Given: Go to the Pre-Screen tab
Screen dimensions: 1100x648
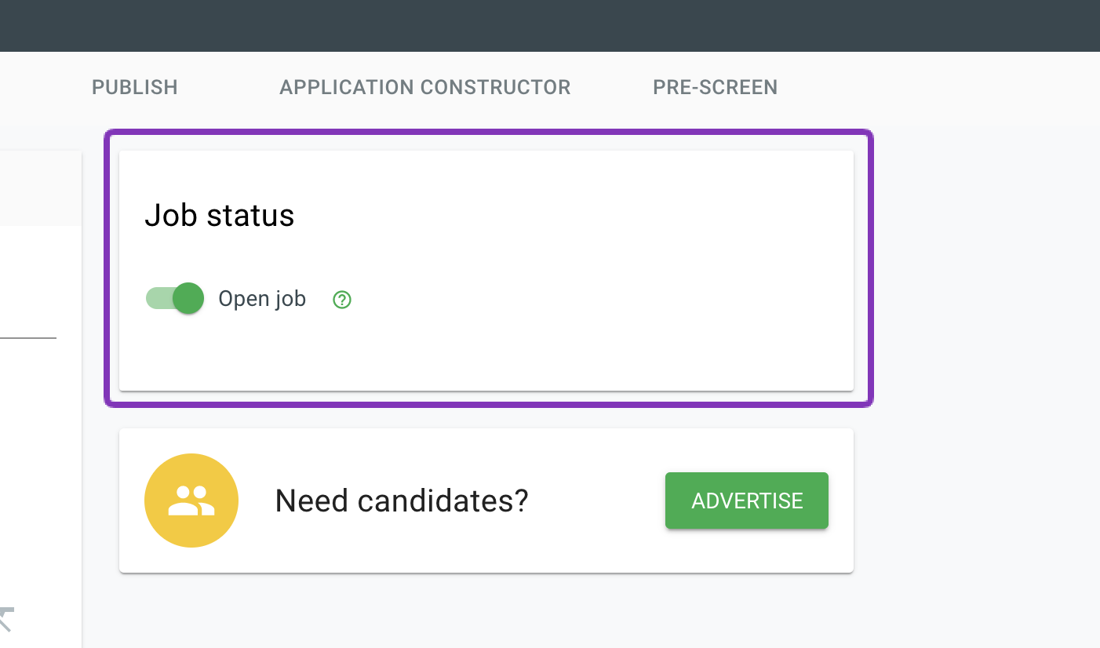Looking at the screenshot, I should tap(716, 87).
